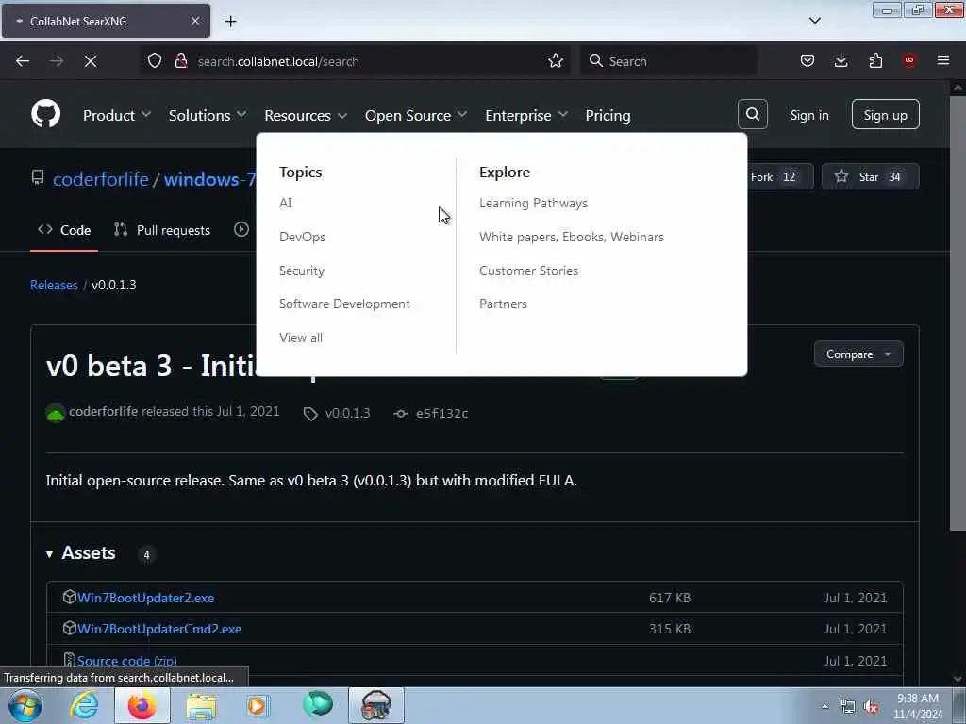Image resolution: width=966 pixels, height=724 pixels.
Task: Select Security under Topics
Action: click(x=301, y=271)
